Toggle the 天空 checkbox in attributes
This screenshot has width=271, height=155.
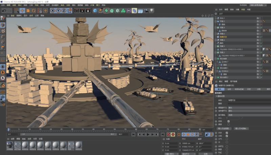pos(227,132)
